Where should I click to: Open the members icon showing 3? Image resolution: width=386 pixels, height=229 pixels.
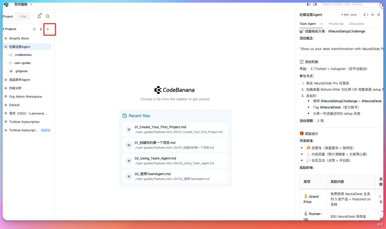pyautogui.click(x=365, y=15)
